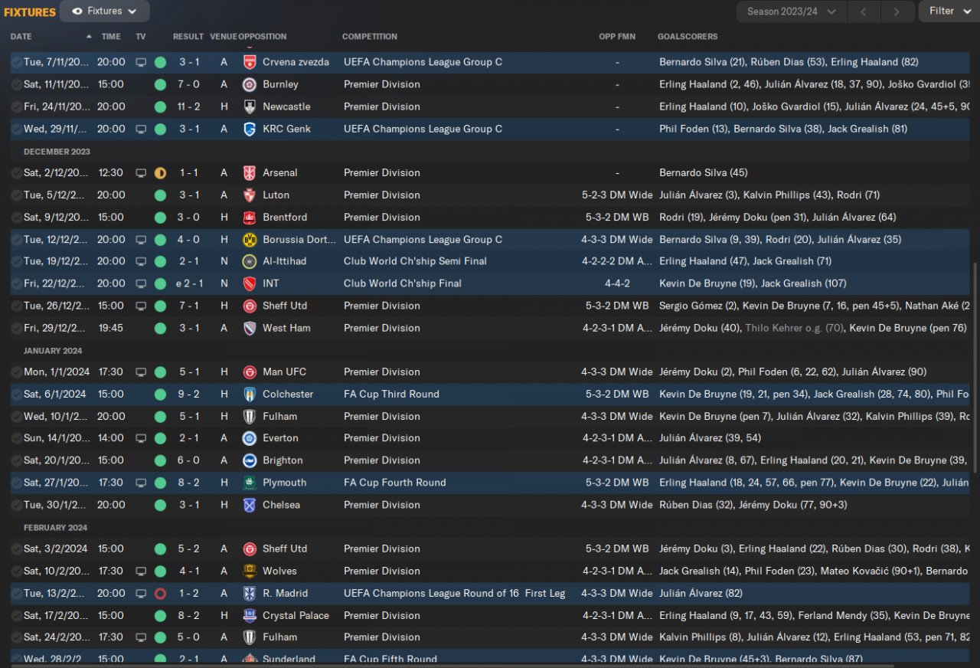980x668 pixels.
Task: Click the e 2 - 1 result against INT
Action: click(188, 283)
